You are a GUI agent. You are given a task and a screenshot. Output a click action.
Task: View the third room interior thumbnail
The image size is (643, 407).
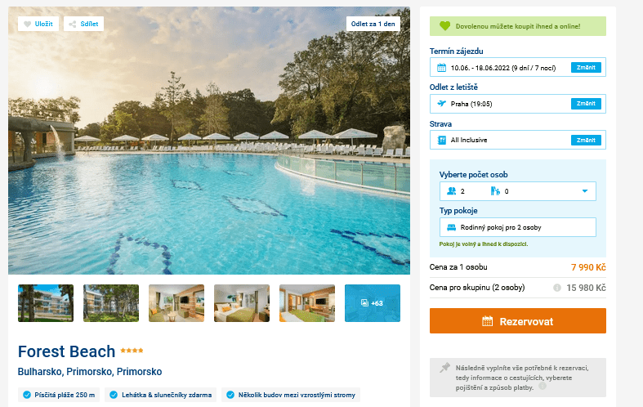(307, 303)
